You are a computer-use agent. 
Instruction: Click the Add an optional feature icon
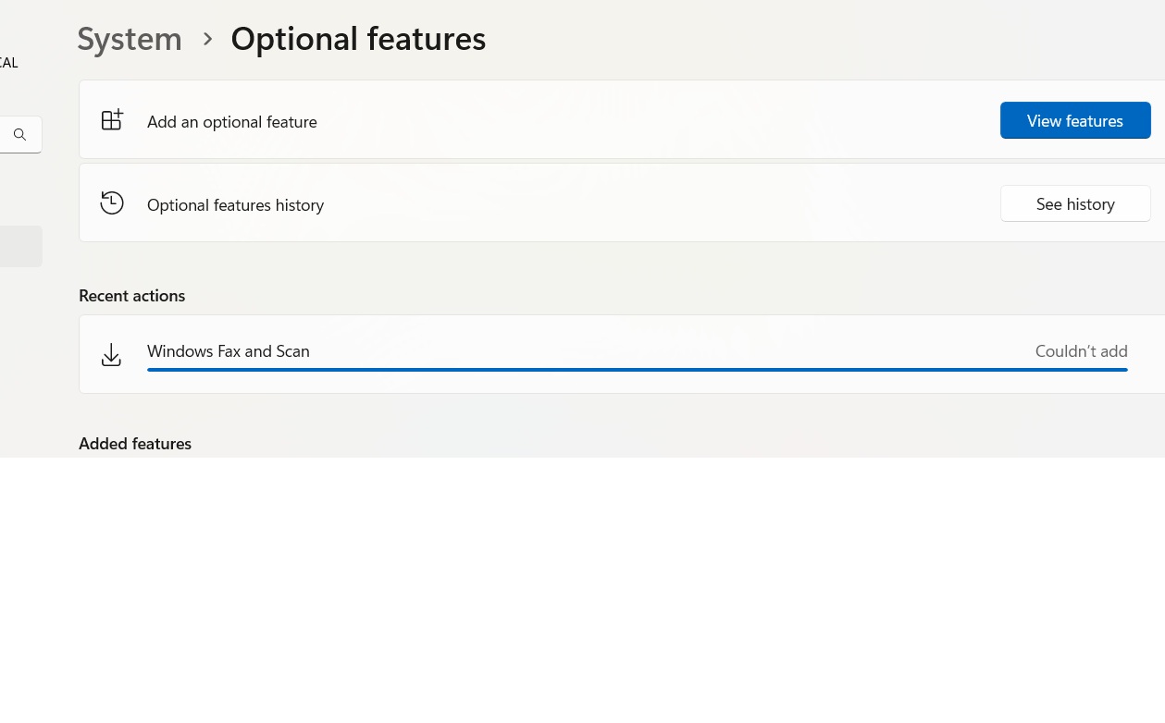tap(112, 119)
